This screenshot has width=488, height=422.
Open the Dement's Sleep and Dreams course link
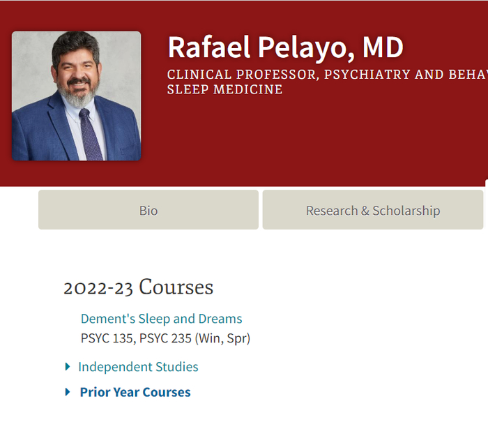coord(161,319)
